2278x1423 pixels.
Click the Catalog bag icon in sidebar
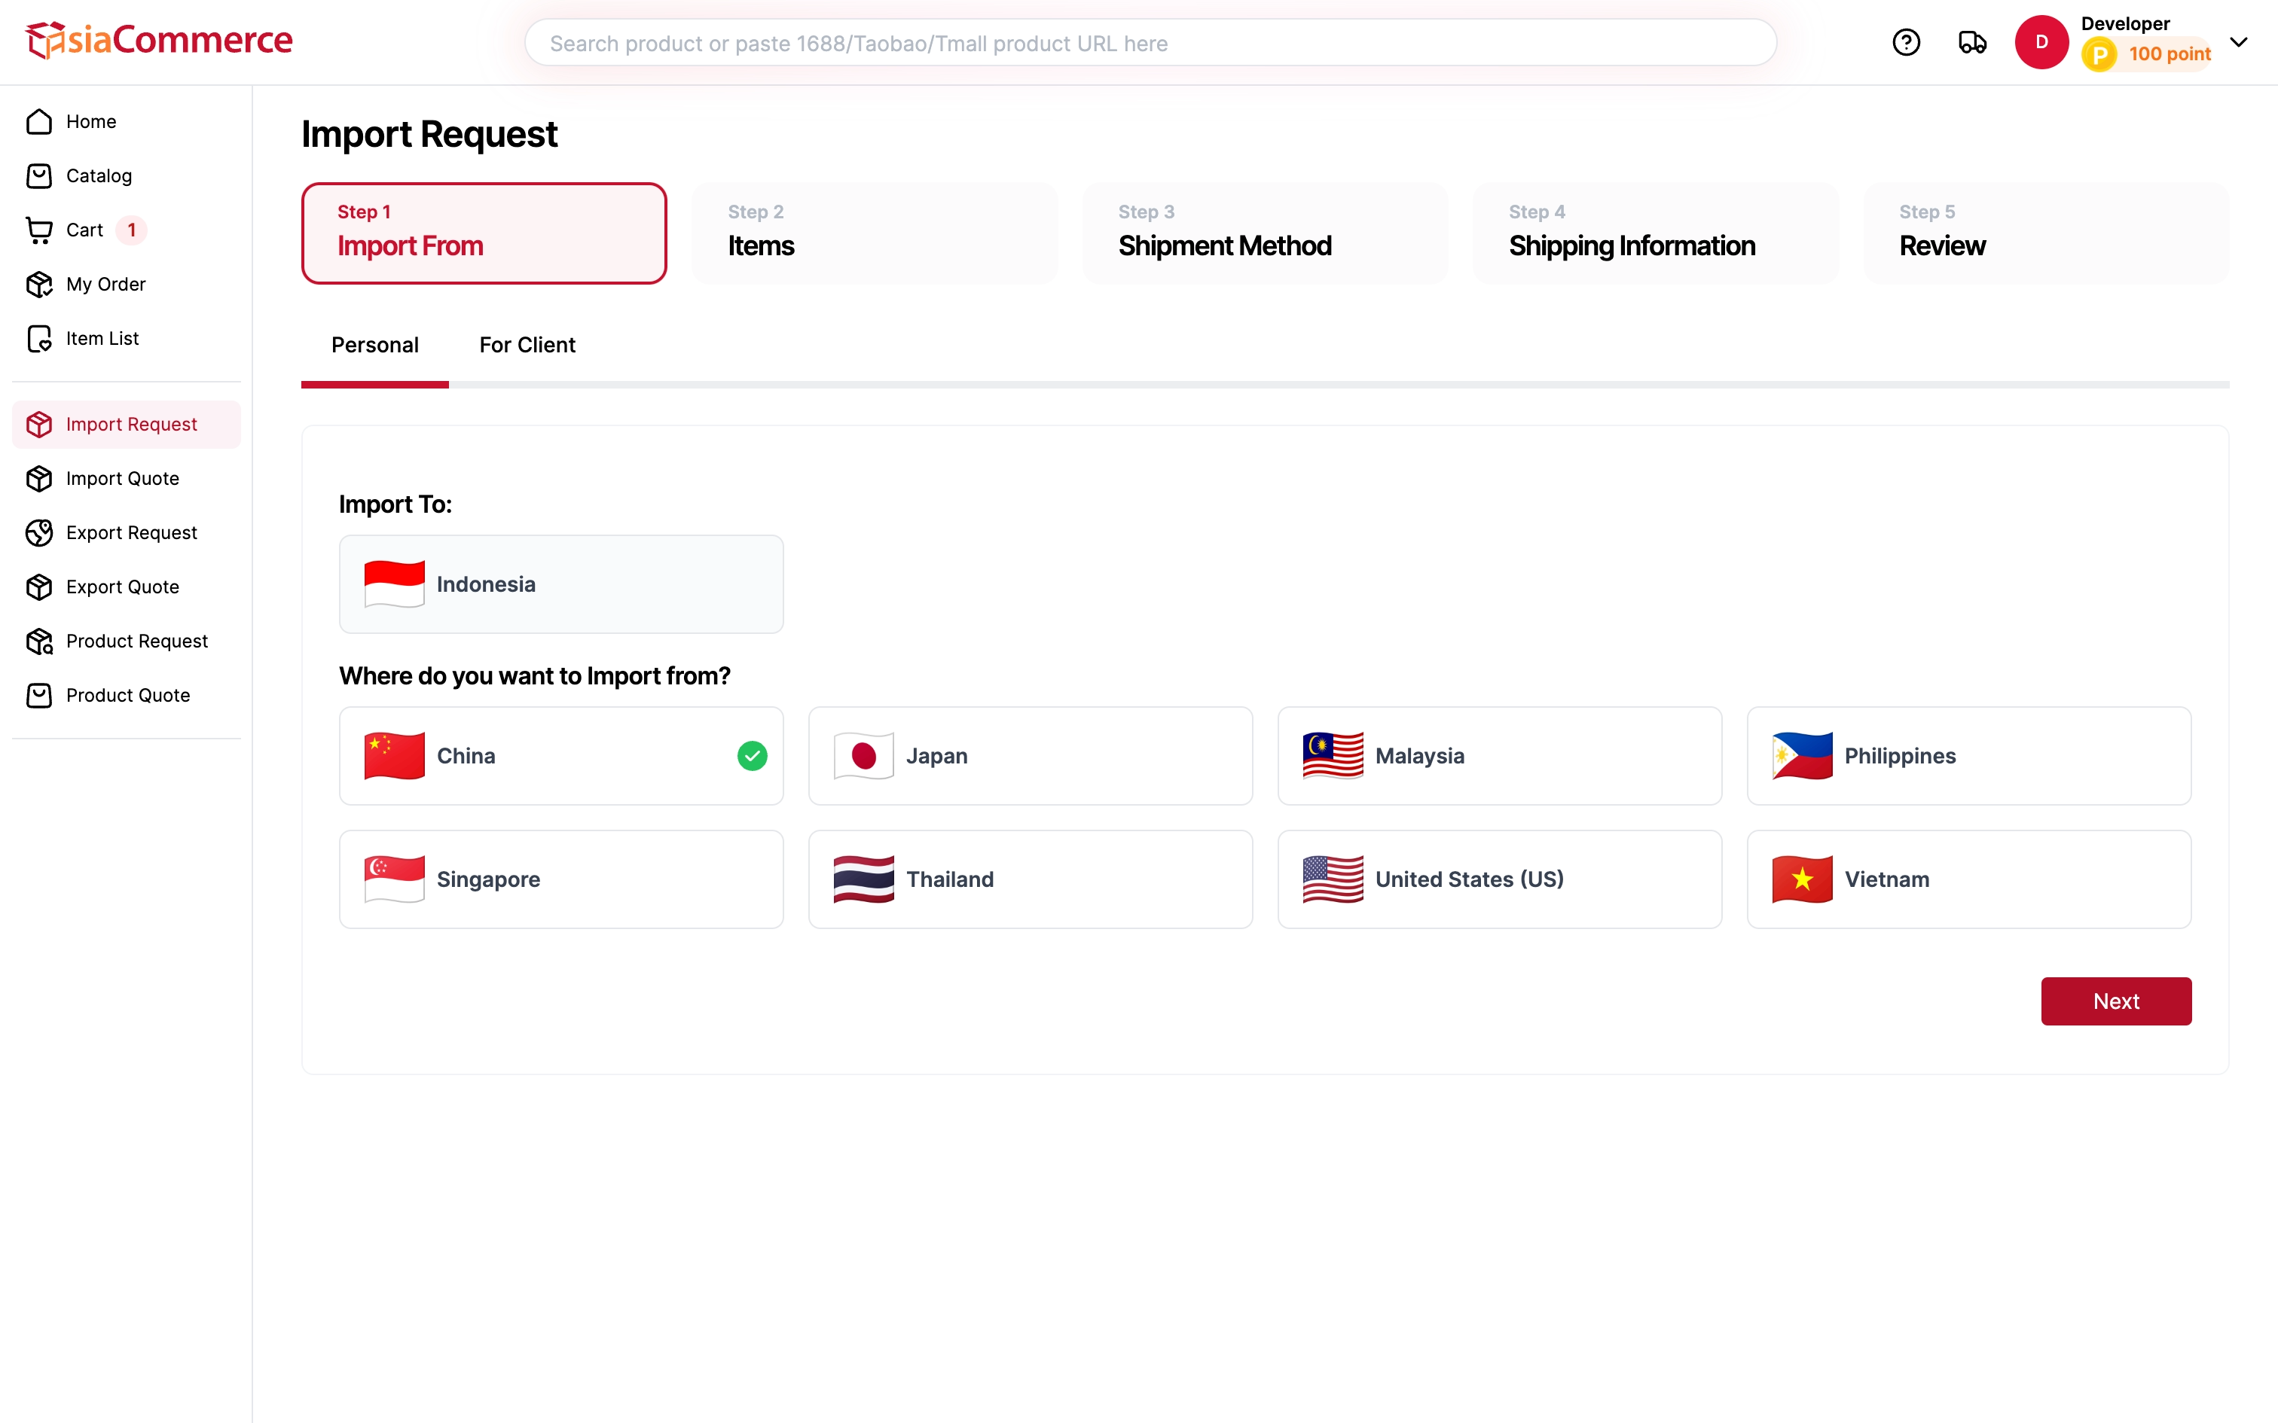click(39, 176)
